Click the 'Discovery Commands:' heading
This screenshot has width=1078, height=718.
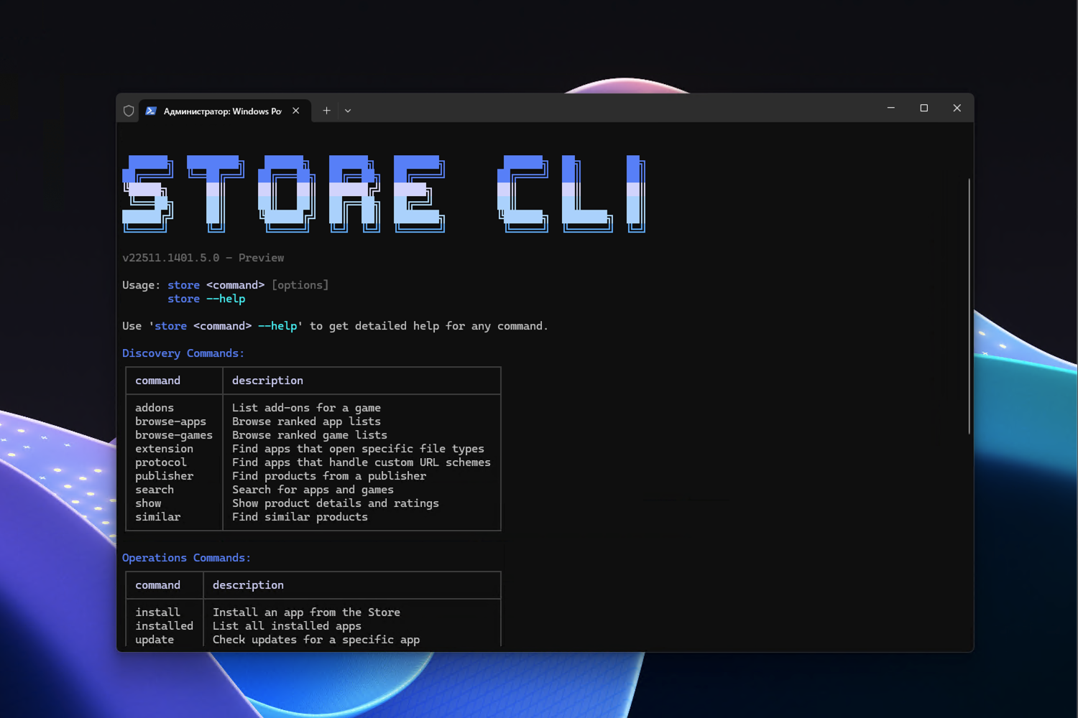(183, 353)
